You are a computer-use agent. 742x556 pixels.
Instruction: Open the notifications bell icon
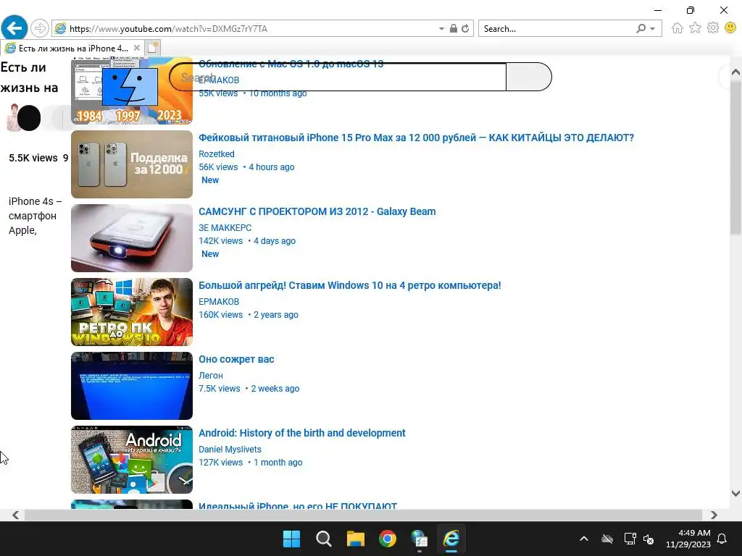[722, 539]
